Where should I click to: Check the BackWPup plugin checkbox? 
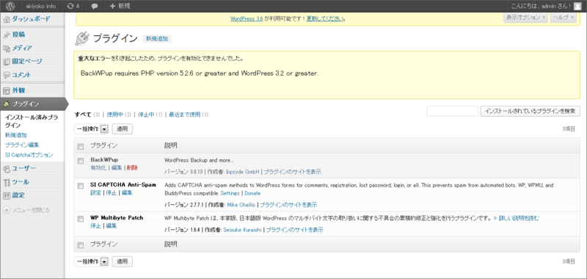[x=81, y=161]
